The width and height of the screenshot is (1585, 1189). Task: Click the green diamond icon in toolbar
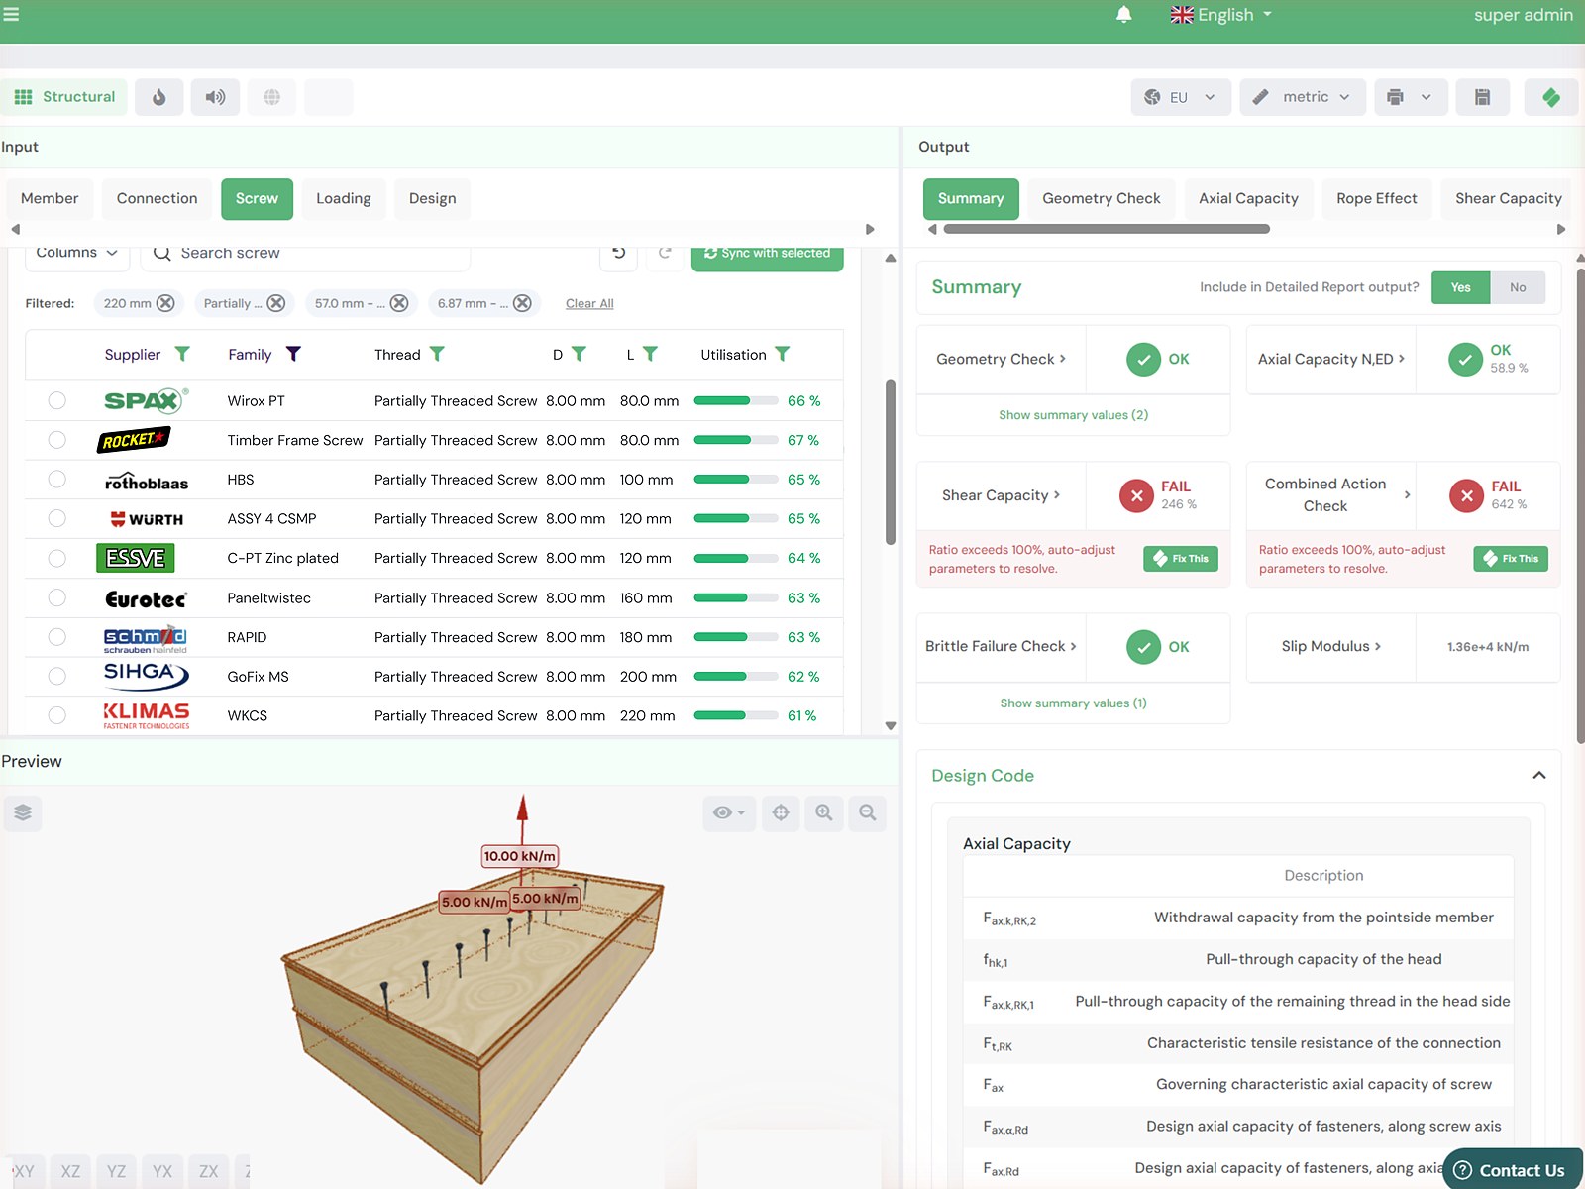[x=1551, y=97]
